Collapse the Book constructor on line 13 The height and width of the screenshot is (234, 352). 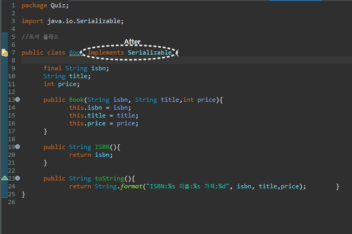click(17, 100)
